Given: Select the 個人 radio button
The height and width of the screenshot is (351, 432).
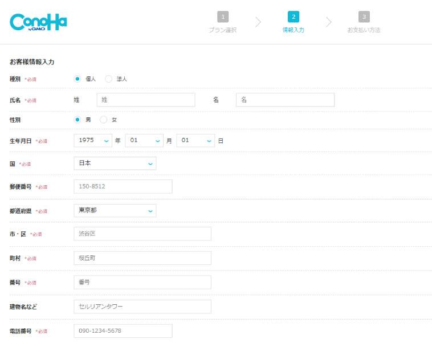Looking at the screenshot, I should point(78,79).
